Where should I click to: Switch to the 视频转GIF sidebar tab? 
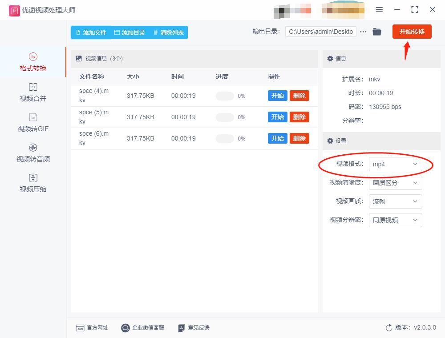click(x=33, y=123)
